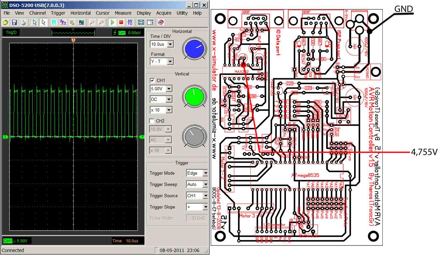Image resolution: width=446 pixels, height=255 pixels.
Task: Open the View menu
Action: pos(19,13)
